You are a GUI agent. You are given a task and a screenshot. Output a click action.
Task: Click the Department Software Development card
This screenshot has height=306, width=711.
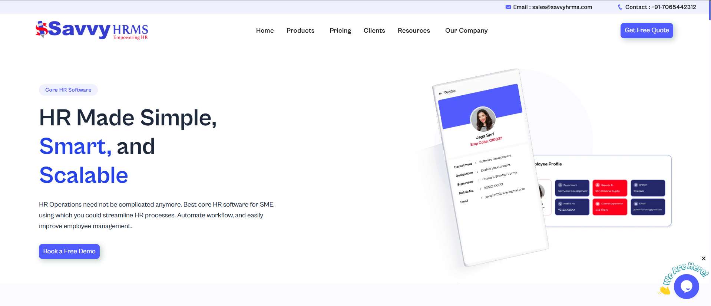[x=572, y=188]
